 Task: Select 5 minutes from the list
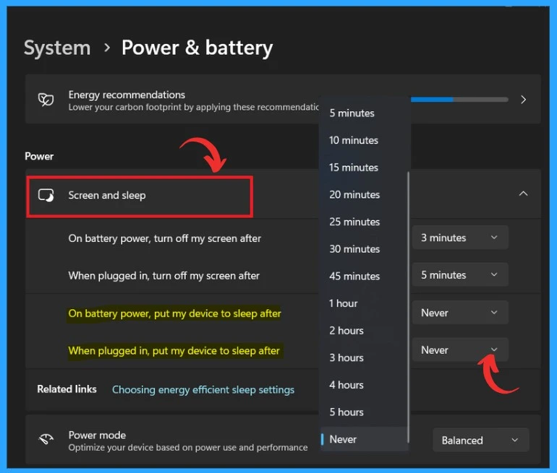coord(363,113)
